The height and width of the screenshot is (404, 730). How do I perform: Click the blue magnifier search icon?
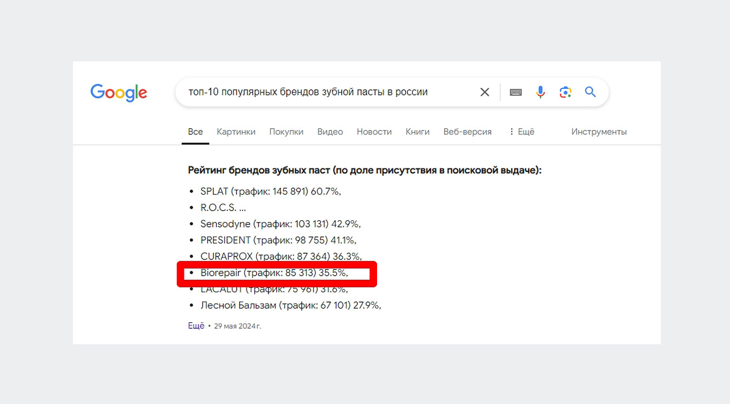tap(590, 92)
